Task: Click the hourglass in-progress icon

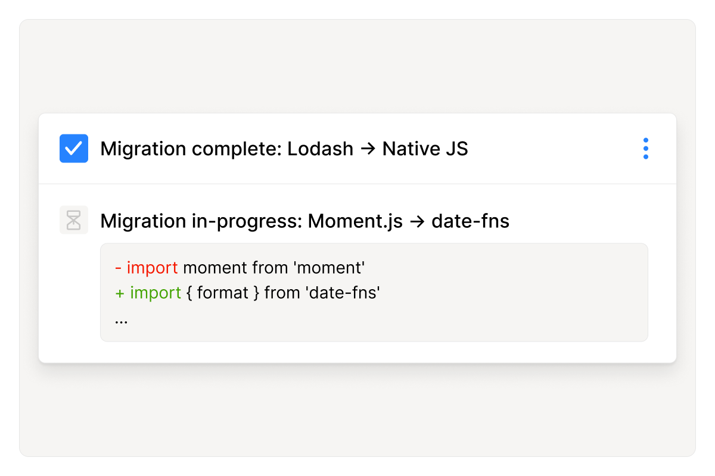Action: [74, 220]
